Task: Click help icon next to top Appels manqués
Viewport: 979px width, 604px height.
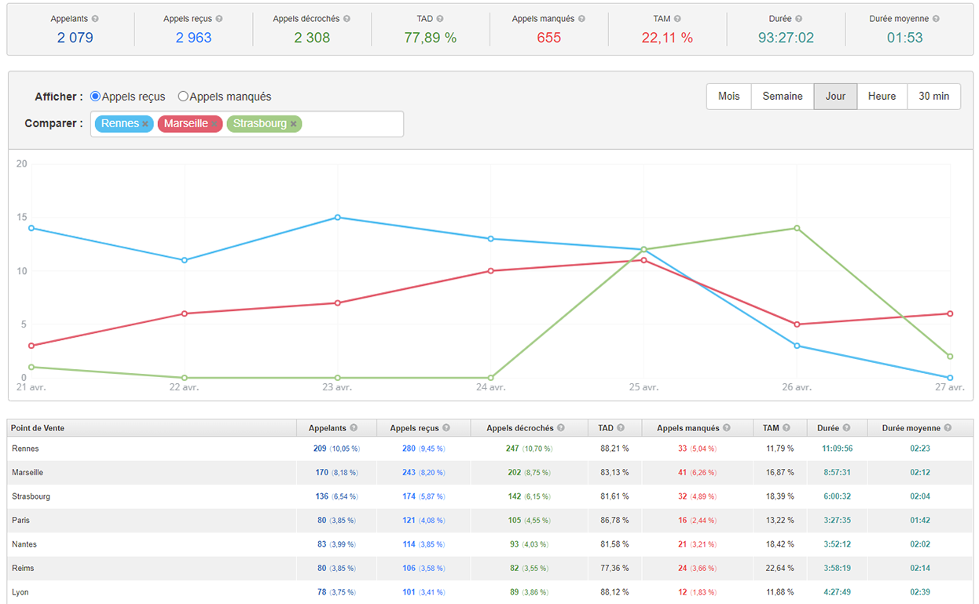Action: pos(581,19)
